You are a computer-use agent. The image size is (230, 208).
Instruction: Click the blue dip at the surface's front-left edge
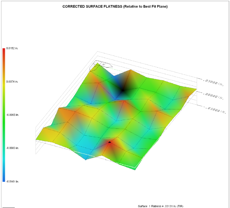point(86,158)
